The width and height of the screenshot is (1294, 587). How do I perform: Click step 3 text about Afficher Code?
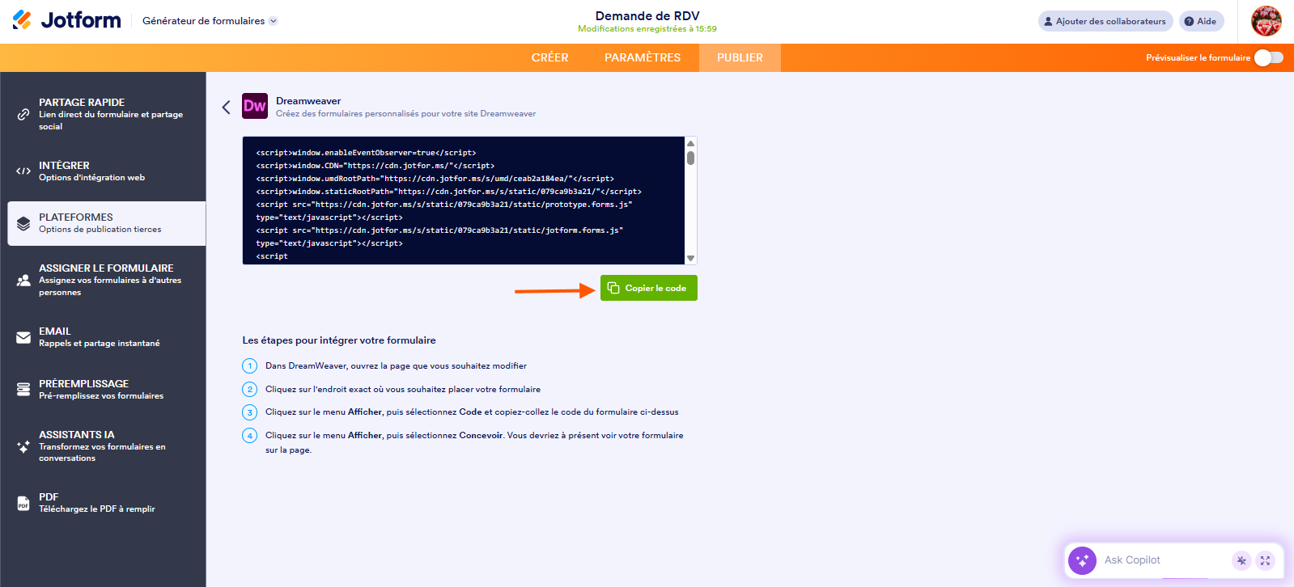pyautogui.click(x=472, y=412)
